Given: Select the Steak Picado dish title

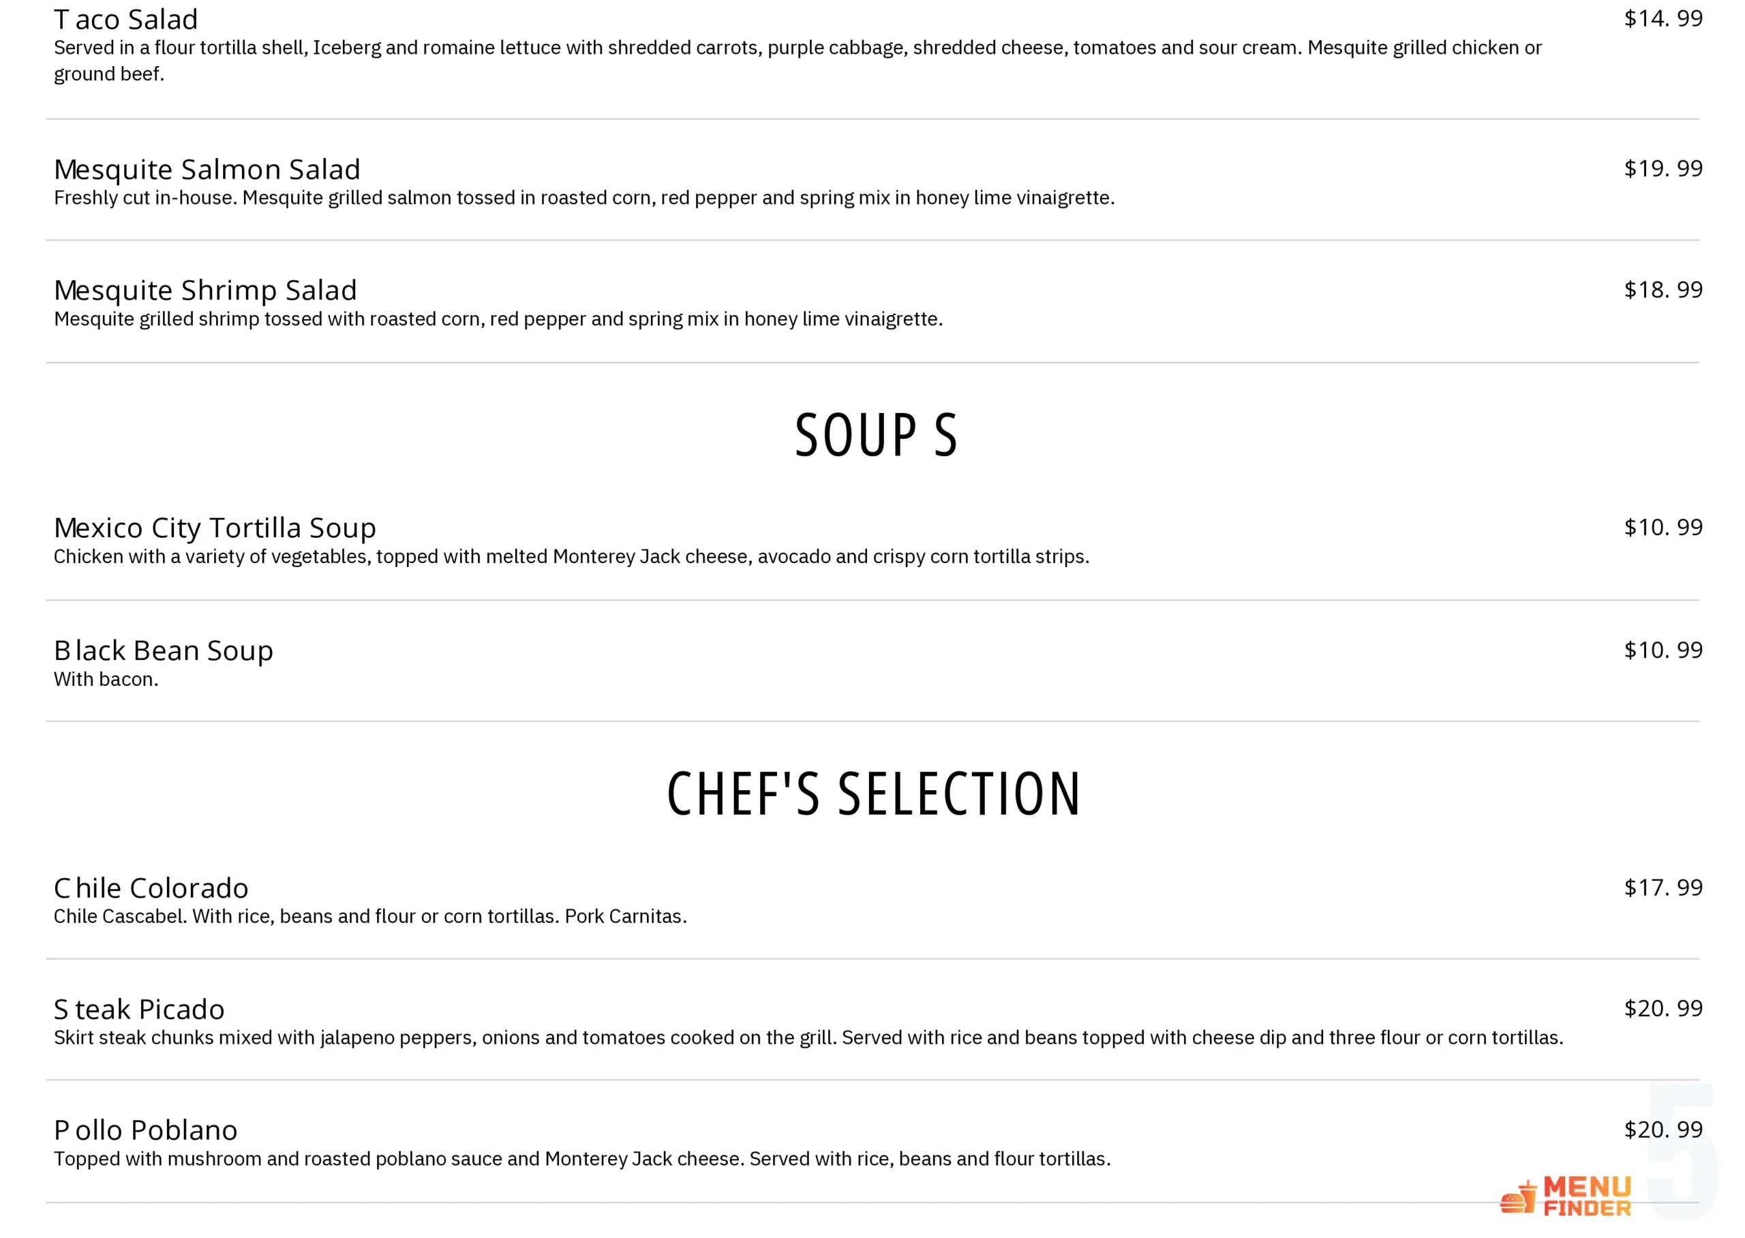Looking at the screenshot, I should click(x=138, y=1010).
